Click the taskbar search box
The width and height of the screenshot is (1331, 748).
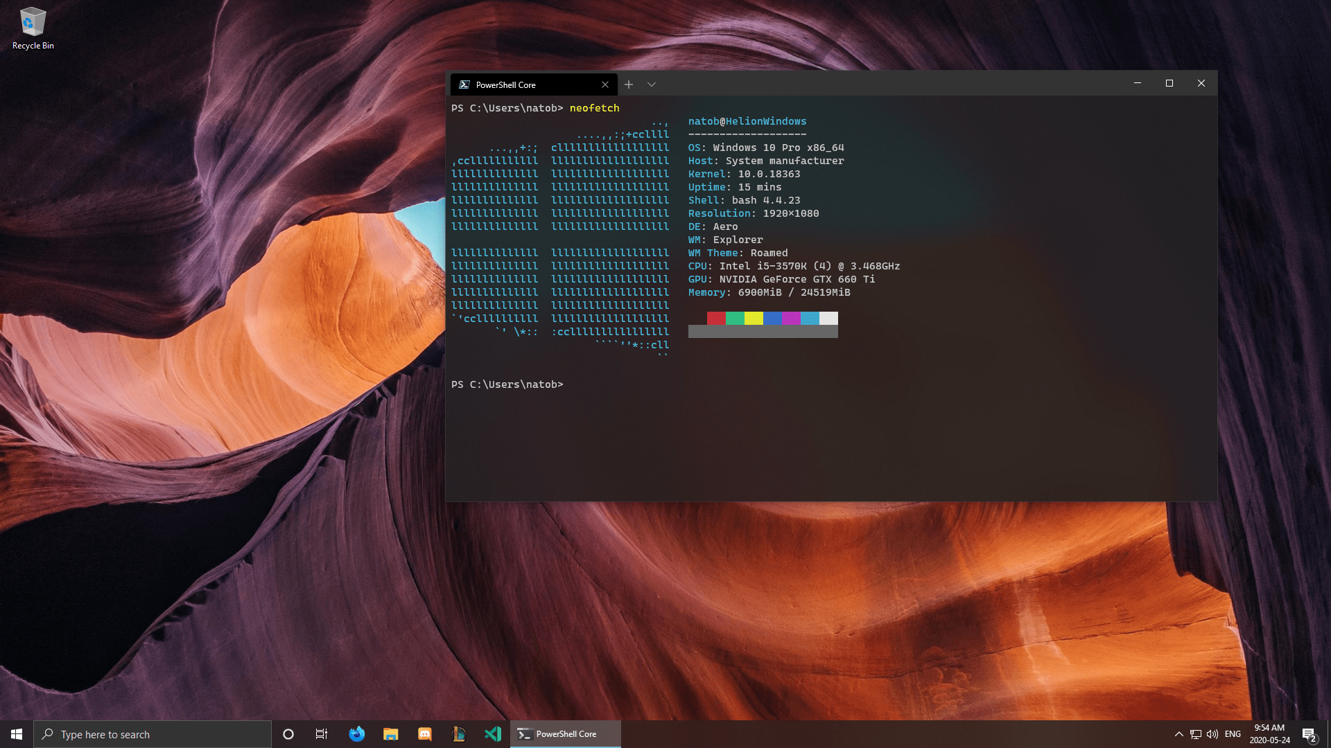[x=153, y=734]
